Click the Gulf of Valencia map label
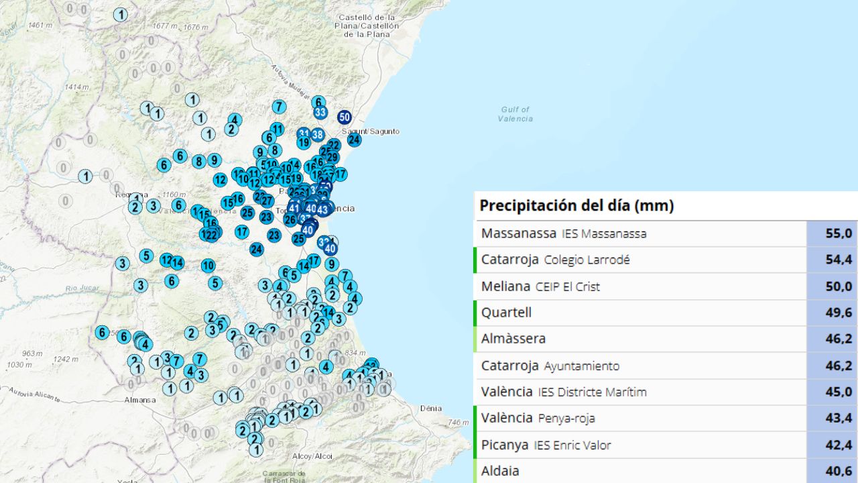Viewport: 858px width, 483px height. pyautogui.click(x=515, y=114)
